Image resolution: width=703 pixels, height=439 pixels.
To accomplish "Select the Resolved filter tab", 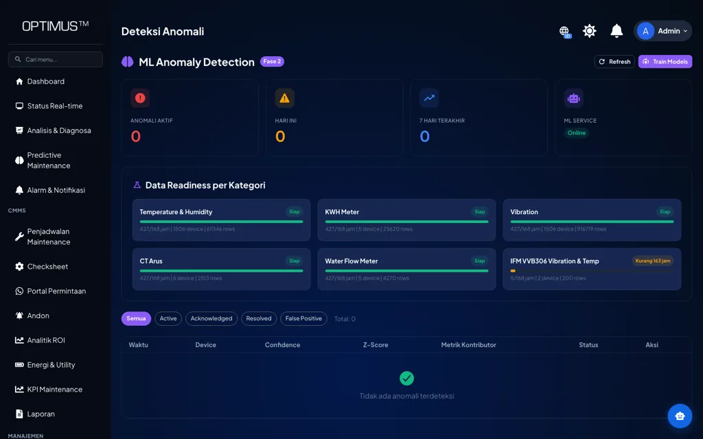I will (259, 318).
